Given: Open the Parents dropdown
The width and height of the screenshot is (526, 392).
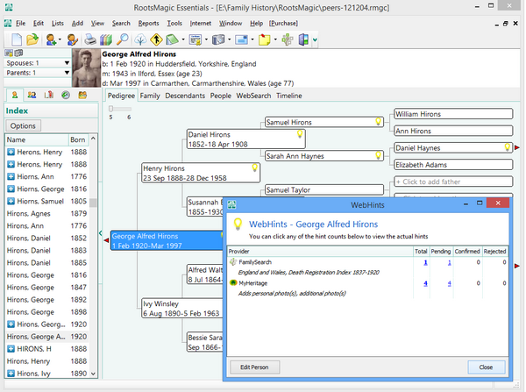Looking at the screenshot, I should click(x=66, y=73).
